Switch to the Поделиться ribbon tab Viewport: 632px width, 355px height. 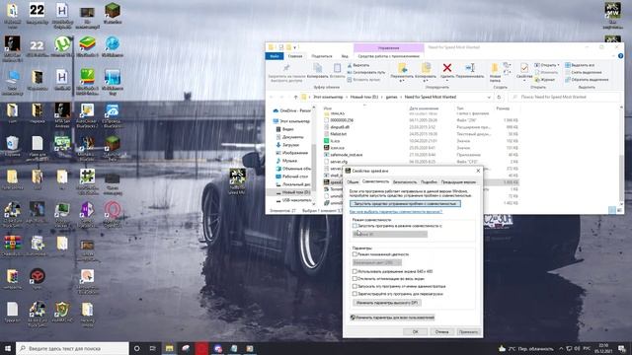322,56
